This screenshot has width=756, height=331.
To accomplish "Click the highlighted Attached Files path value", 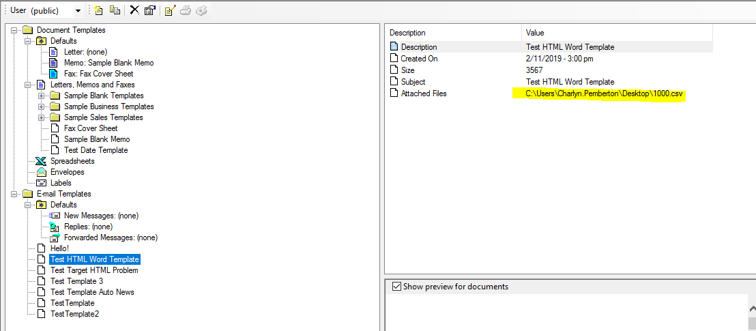I will (605, 93).
